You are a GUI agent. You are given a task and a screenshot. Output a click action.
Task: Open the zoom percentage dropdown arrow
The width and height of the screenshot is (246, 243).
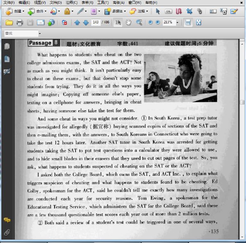(x=177, y=23)
